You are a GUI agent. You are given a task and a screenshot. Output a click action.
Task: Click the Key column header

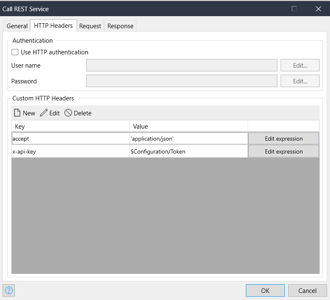[x=70, y=126]
